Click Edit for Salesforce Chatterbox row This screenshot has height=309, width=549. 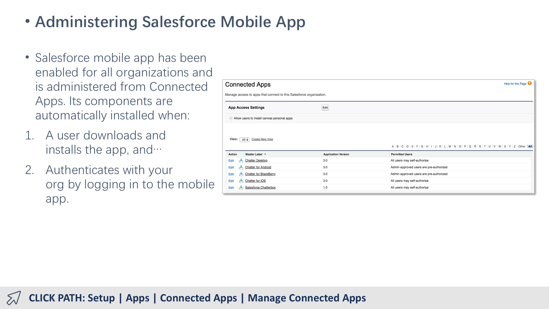[x=231, y=188]
